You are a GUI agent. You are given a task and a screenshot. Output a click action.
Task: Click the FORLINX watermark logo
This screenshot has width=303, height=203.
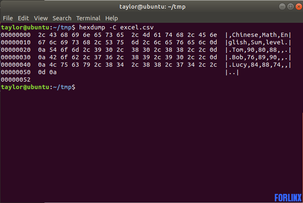[x=288, y=198]
